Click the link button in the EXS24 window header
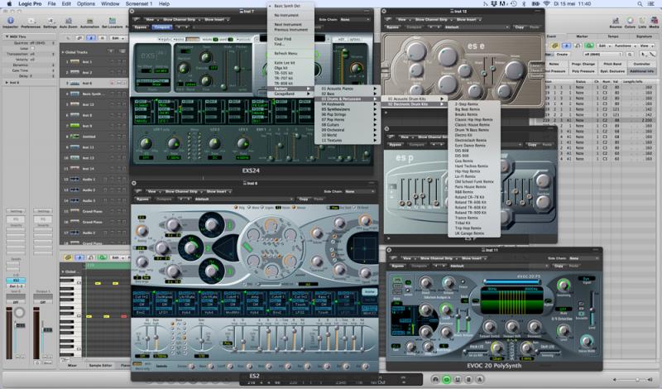 pos(137,19)
